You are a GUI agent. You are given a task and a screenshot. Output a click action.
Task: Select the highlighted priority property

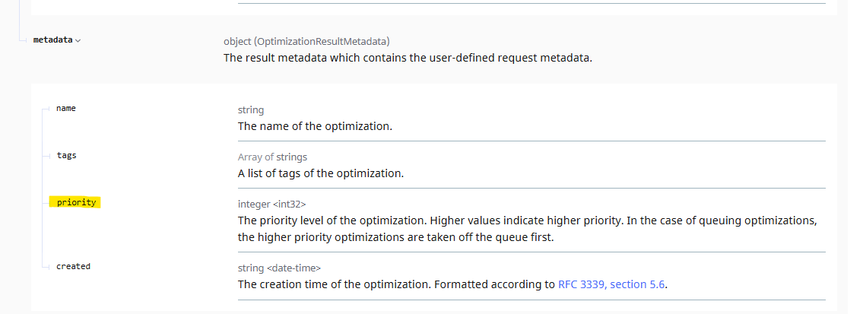coord(76,202)
